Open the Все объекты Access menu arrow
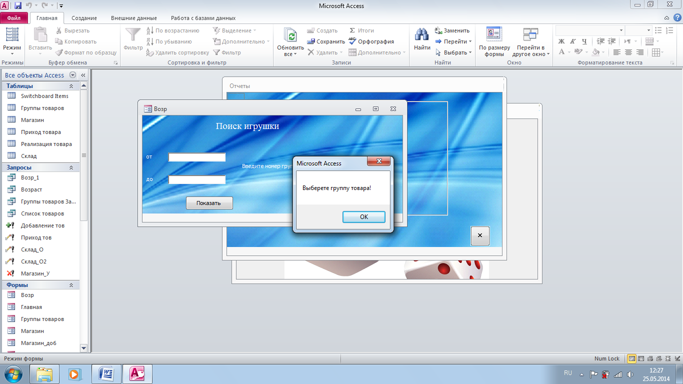This screenshot has height=384, width=683. point(73,75)
